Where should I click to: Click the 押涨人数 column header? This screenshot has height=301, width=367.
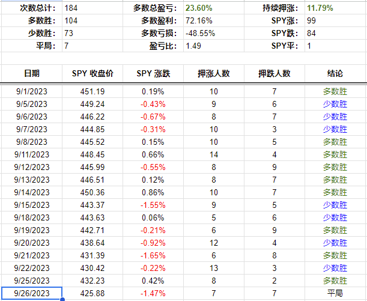coord(214,73)
